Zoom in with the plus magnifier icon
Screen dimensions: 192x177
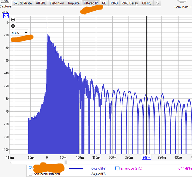point(13,19)
